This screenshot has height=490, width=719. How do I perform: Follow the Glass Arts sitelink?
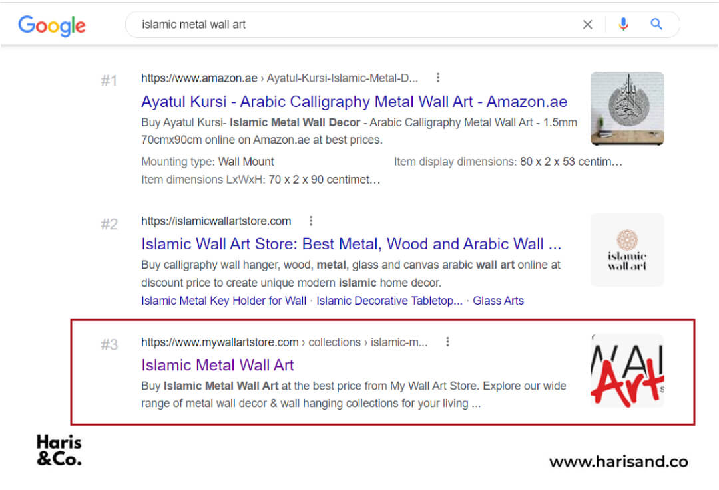pos(498,301)
